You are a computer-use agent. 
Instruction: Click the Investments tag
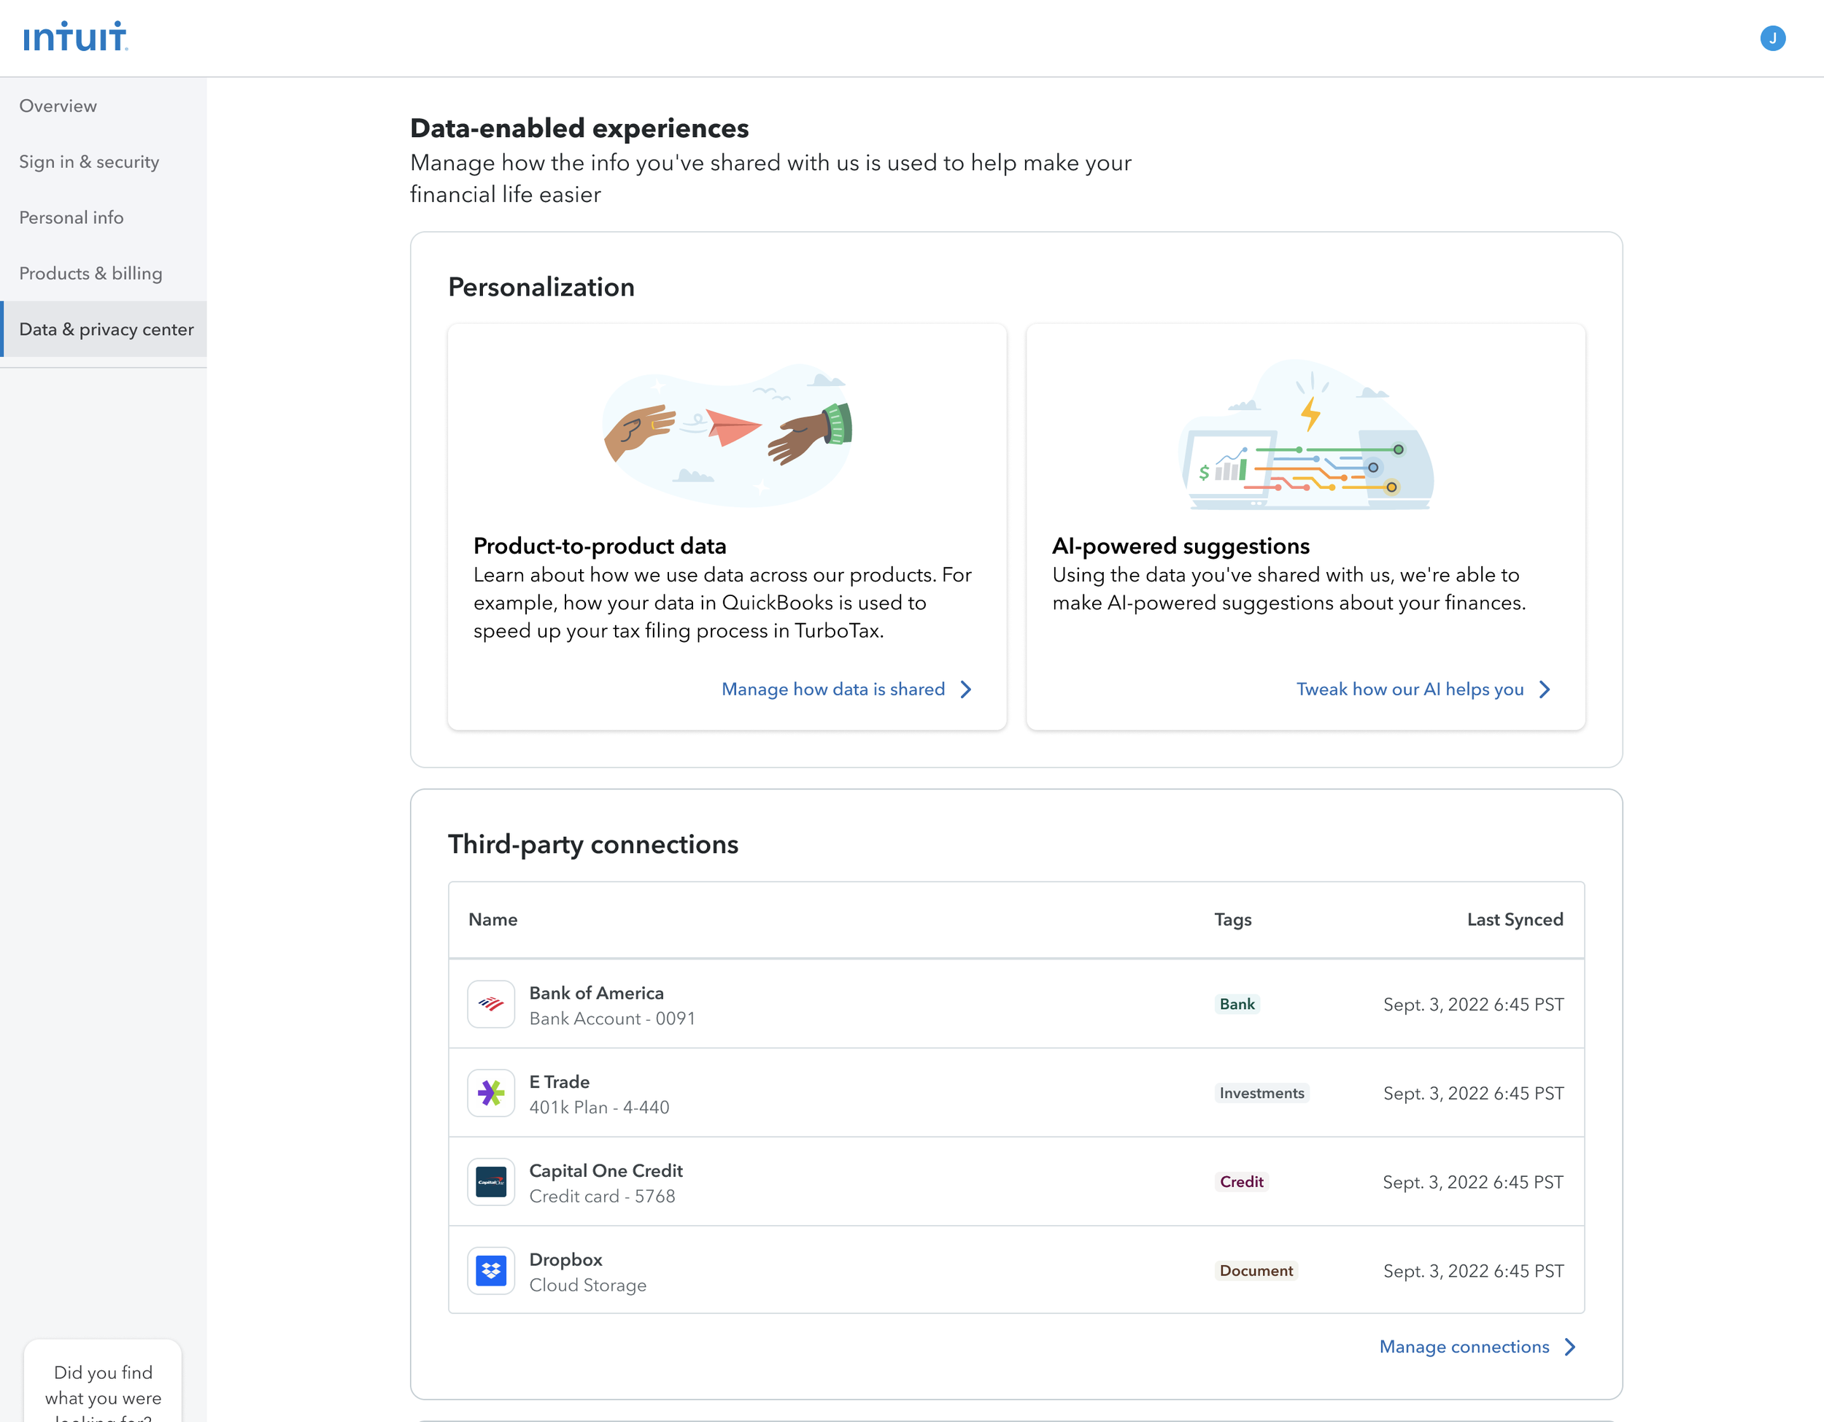pyautogui.click(x=1262, y=1093)
